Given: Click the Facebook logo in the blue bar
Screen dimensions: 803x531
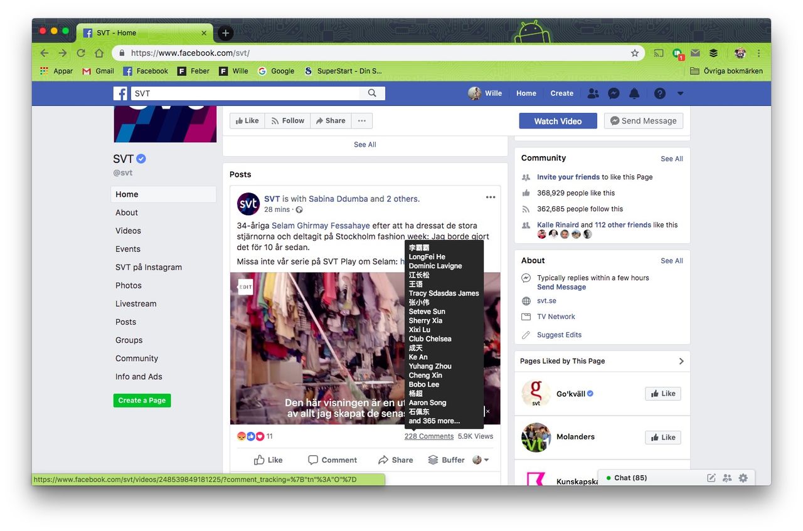Looking at the screenshot, I should click(120, 93).
